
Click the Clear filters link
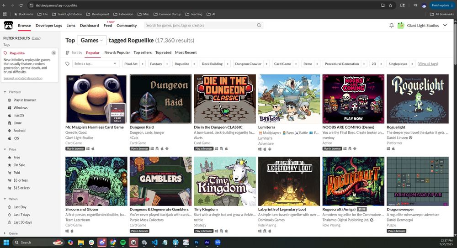tap(36, 38)
